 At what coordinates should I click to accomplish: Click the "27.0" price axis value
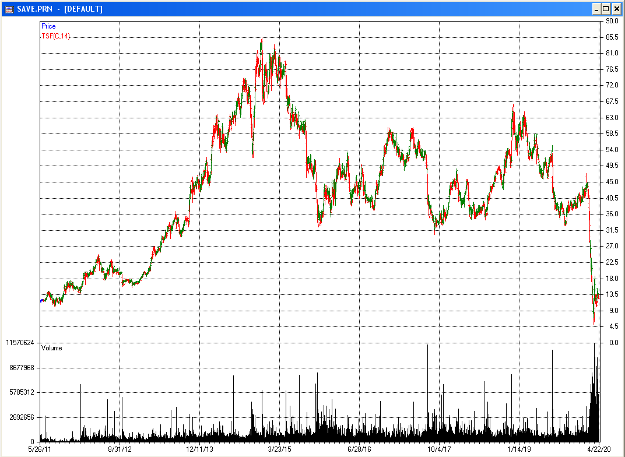[x=612, y=246]
